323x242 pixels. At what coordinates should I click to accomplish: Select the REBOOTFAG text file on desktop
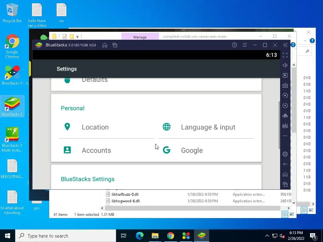click(x=12, y=169)
